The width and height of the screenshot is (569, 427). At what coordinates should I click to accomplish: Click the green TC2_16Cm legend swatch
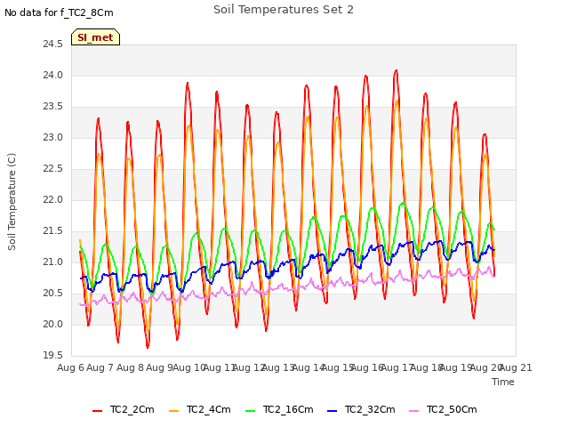tap(251, 411)
